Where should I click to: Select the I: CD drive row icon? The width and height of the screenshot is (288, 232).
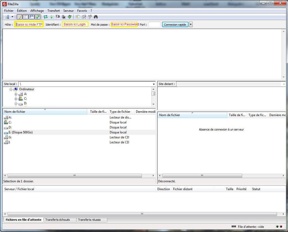tap(6, 142)
